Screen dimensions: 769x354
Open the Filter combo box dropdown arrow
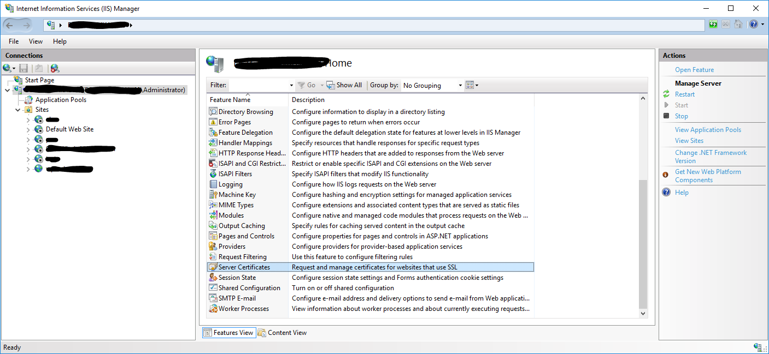click(291, 86)
